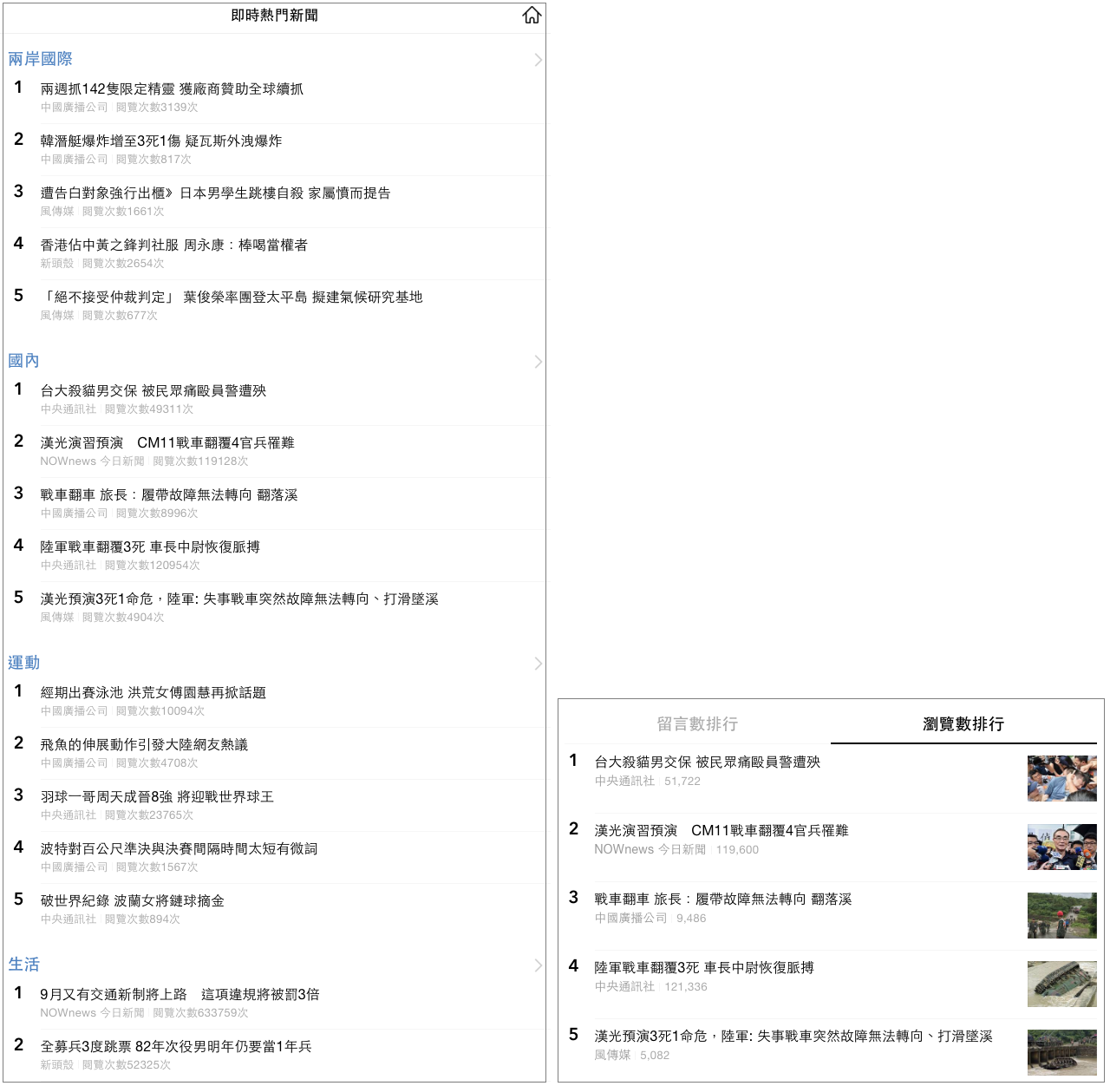The width and height of the screenshot is (1110, 1086).
Task: Expand the 國內 section chevron
Action: point(538,362)
